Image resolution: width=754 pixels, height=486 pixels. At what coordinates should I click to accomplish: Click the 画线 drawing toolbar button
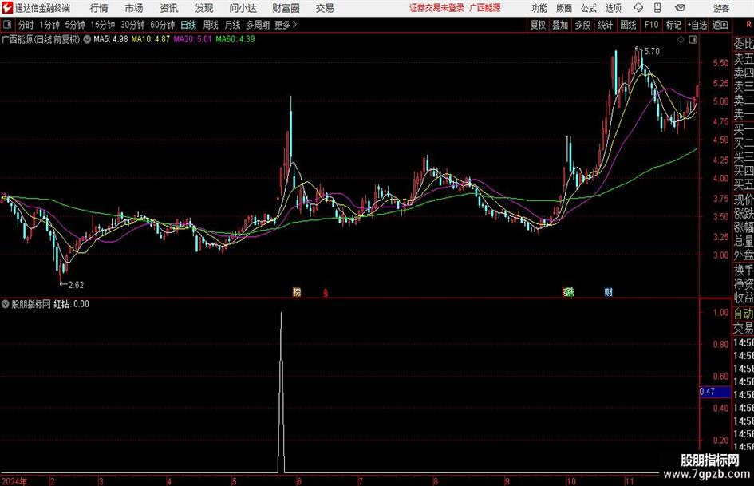click(628, 25)
